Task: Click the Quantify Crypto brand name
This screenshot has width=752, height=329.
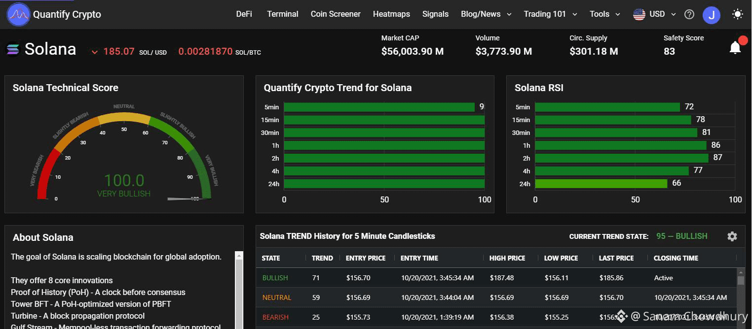Action: pyautogui.click(x=67, y=14)
